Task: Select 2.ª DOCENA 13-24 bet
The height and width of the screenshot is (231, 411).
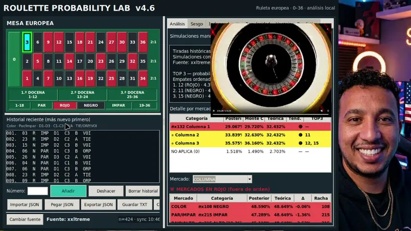Action: click(x=82, y=94)
